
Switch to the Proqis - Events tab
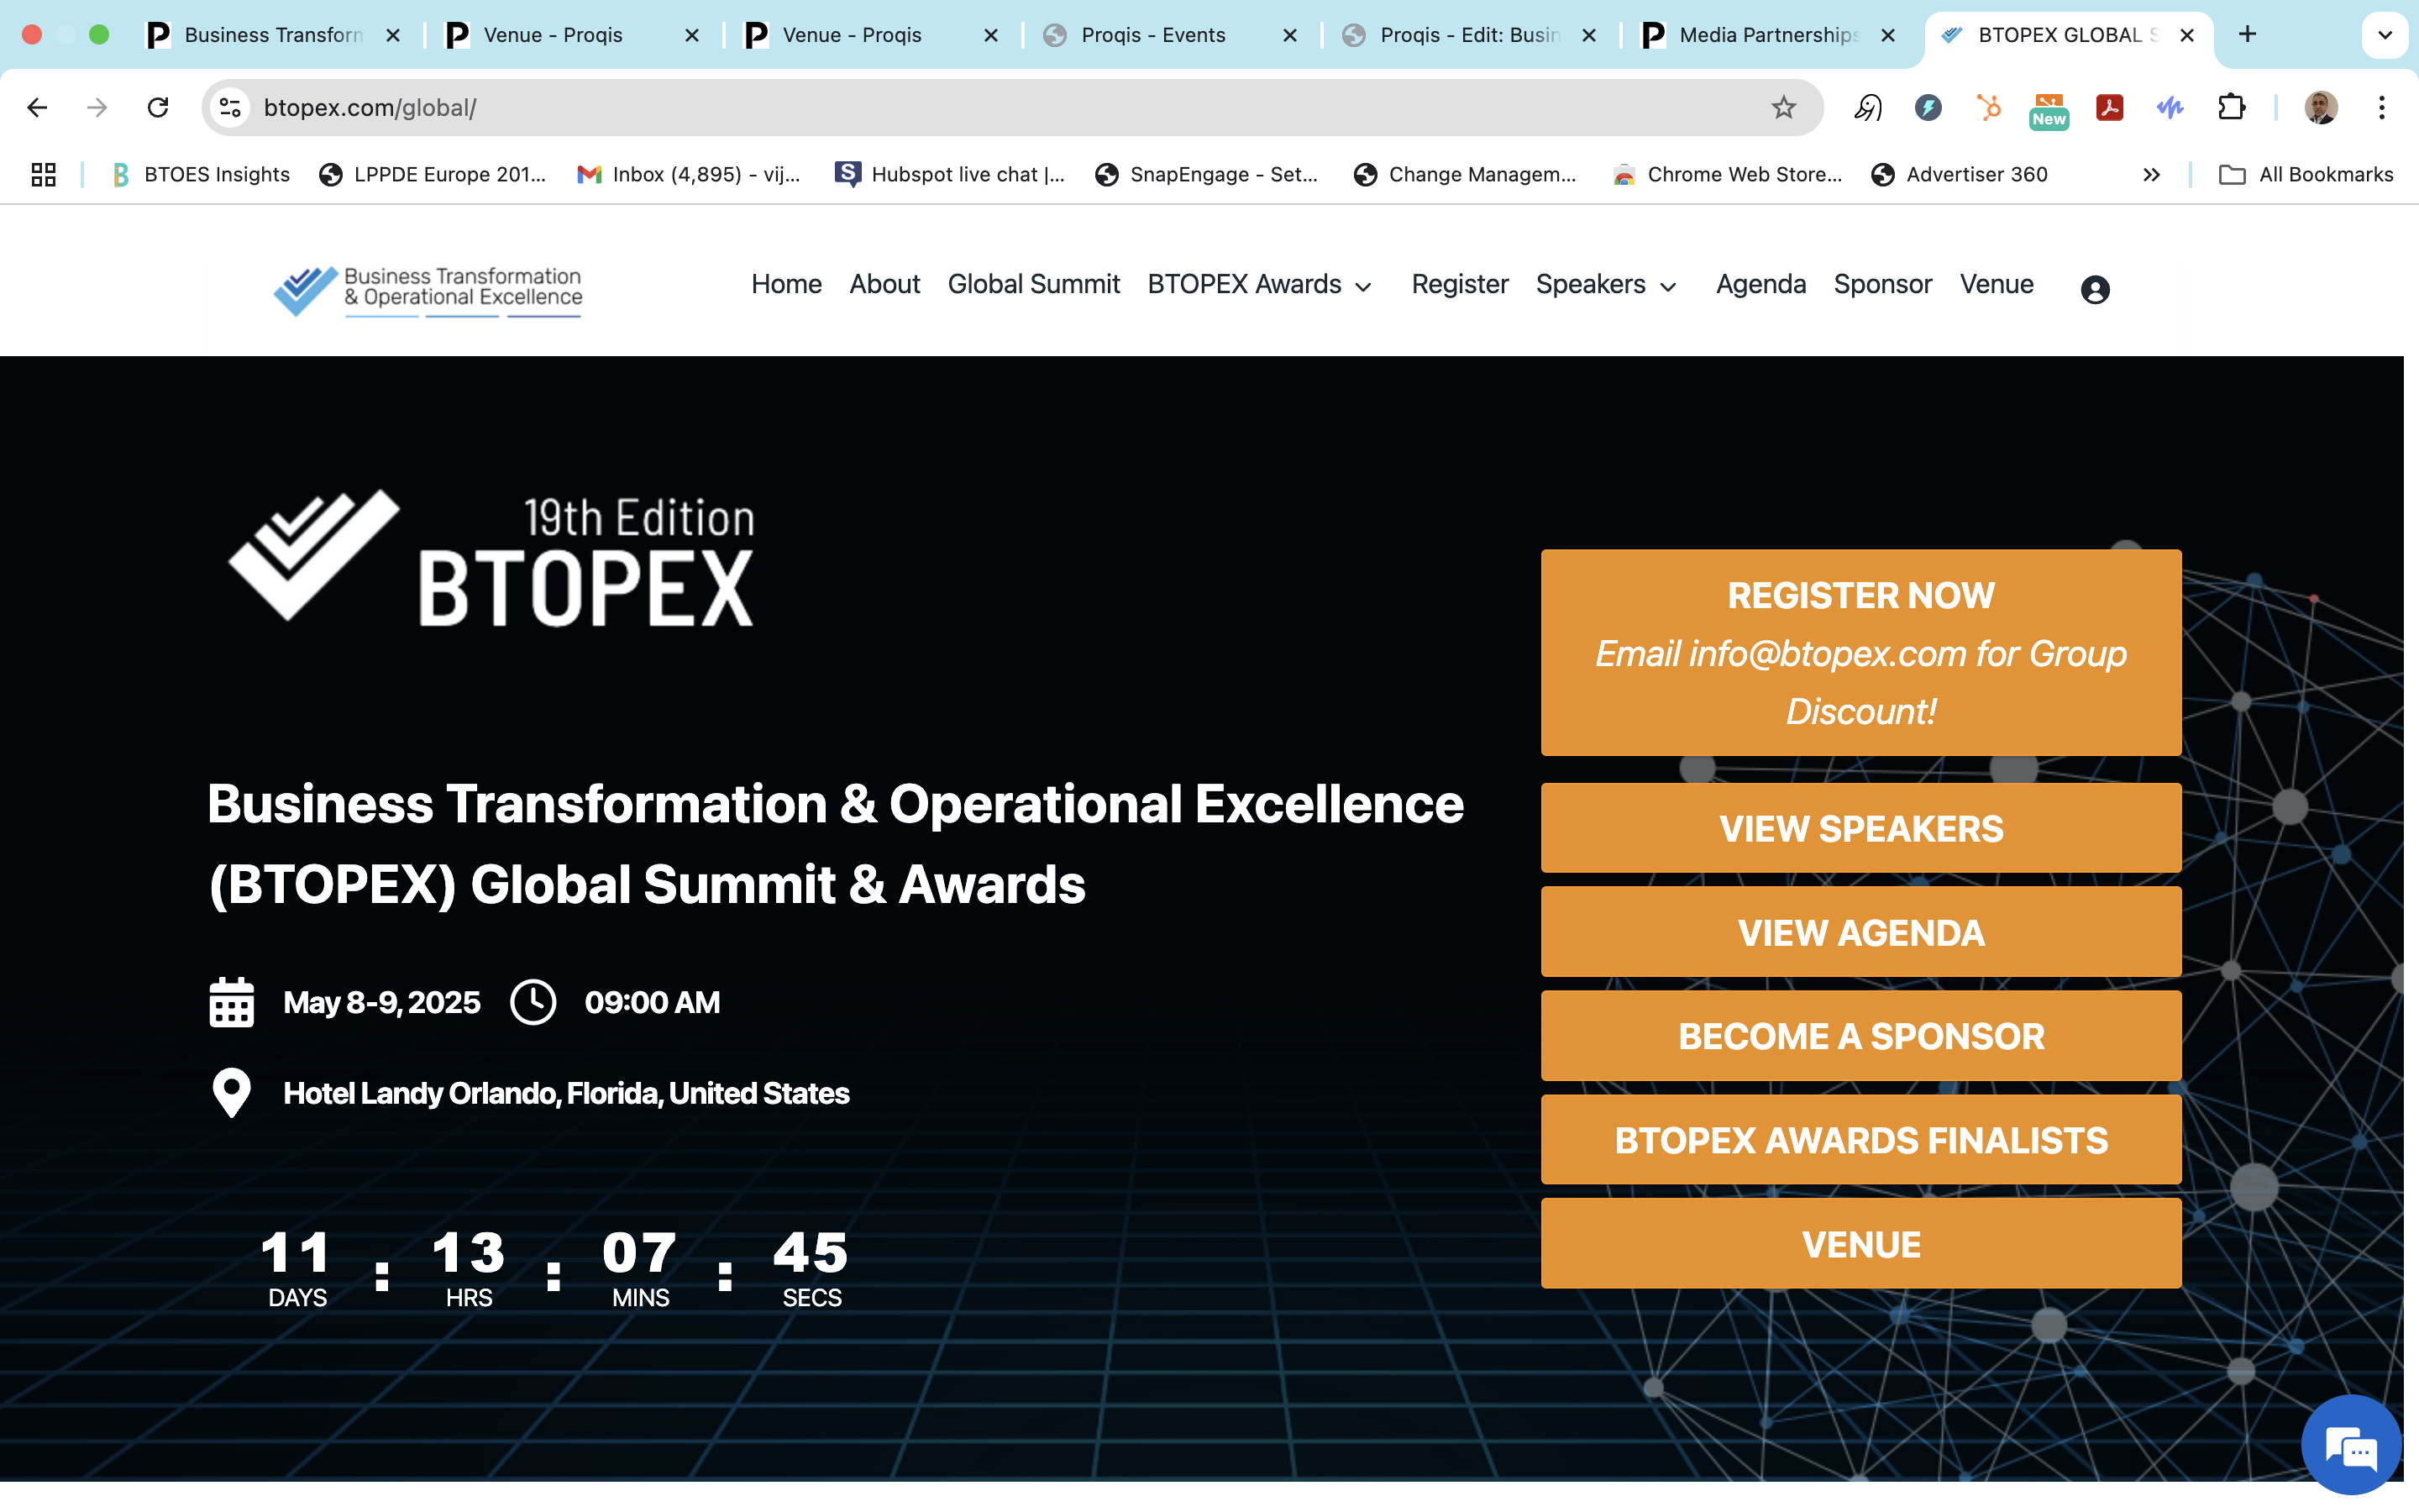pos(1152,35)
